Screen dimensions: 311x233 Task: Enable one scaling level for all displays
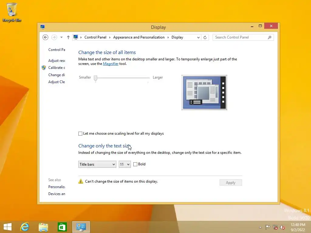pyautogui.click(x=80, y=133)
